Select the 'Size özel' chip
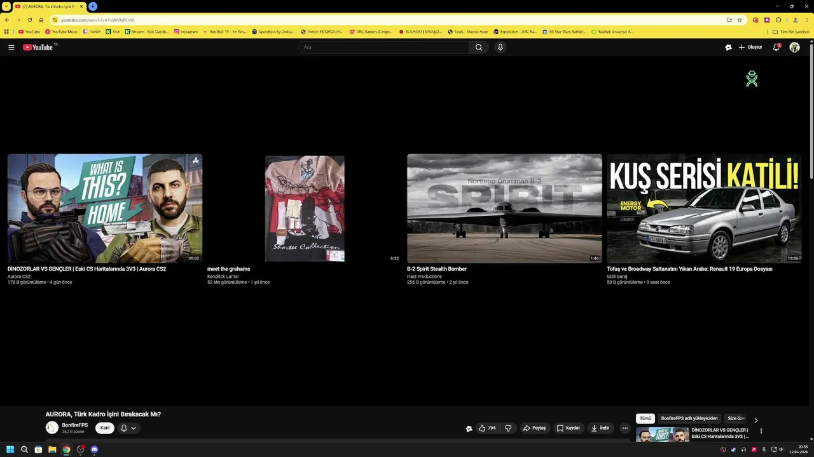Viewport: 814px width, 457px height. [x=736, y=418]
